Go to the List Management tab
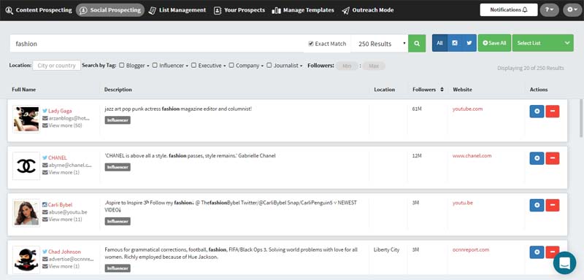 [x=177, y=10]
